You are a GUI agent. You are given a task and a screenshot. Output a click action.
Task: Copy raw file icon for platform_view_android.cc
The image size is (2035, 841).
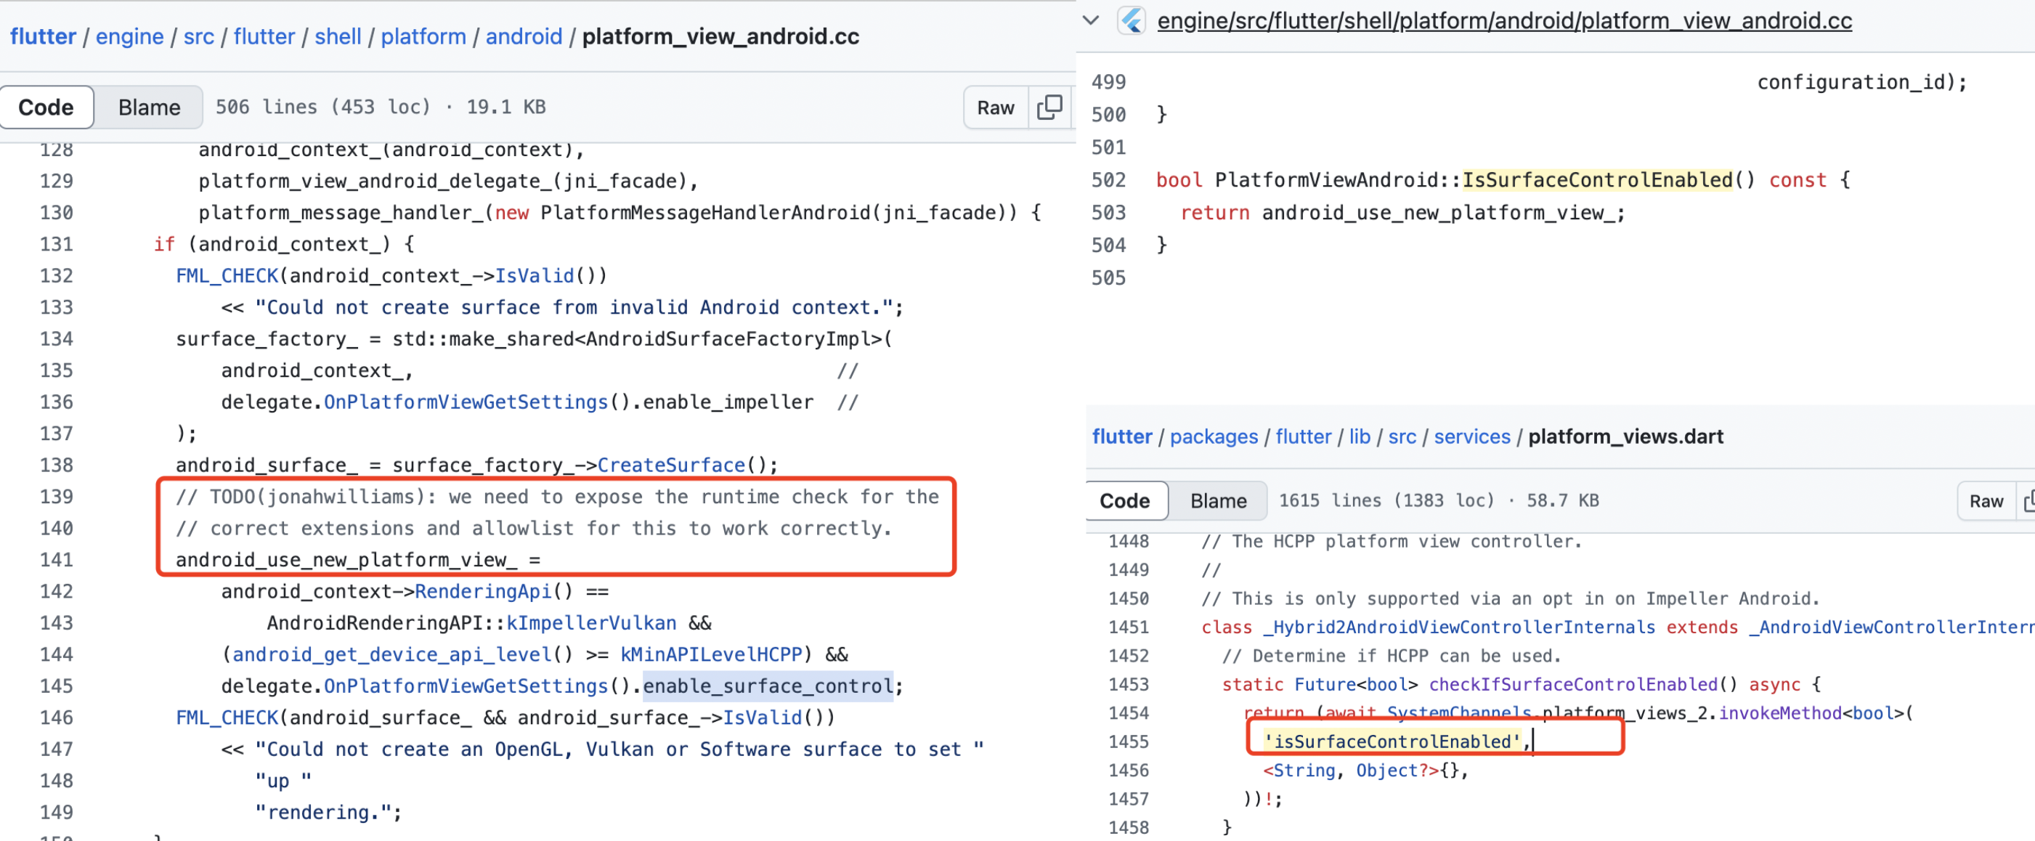pos(1049,107)
